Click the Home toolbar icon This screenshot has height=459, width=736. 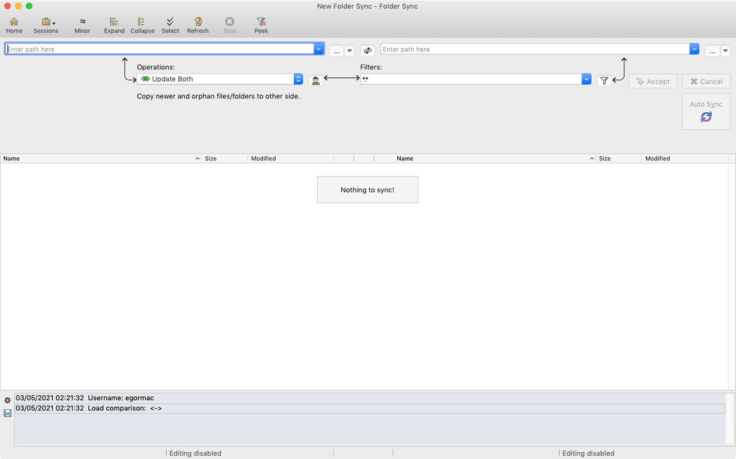point(14,25)
